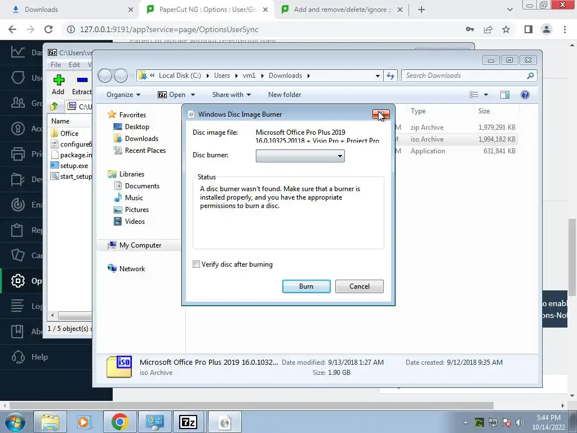577x433 pixels.
Task: Toggle the preview pane icon
Action: 505,95
